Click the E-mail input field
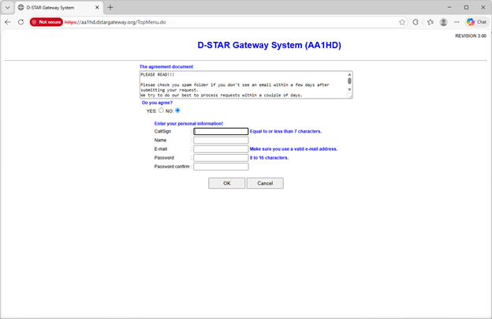Image resolution: width=492 pixels, height=319 pixels. click(221, 148)
